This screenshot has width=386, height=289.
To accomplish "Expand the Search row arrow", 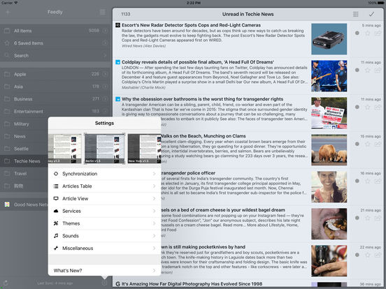I will (106, 56).
